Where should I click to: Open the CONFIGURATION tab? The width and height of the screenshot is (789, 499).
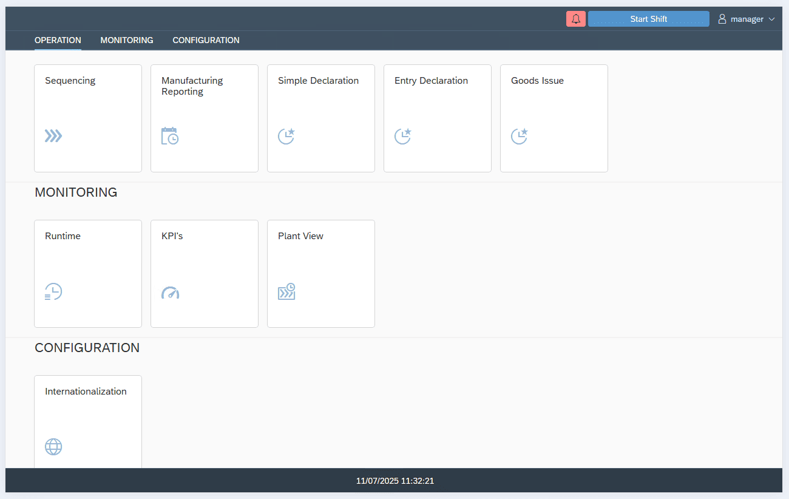pyautogui.click(x=206, y=40)
